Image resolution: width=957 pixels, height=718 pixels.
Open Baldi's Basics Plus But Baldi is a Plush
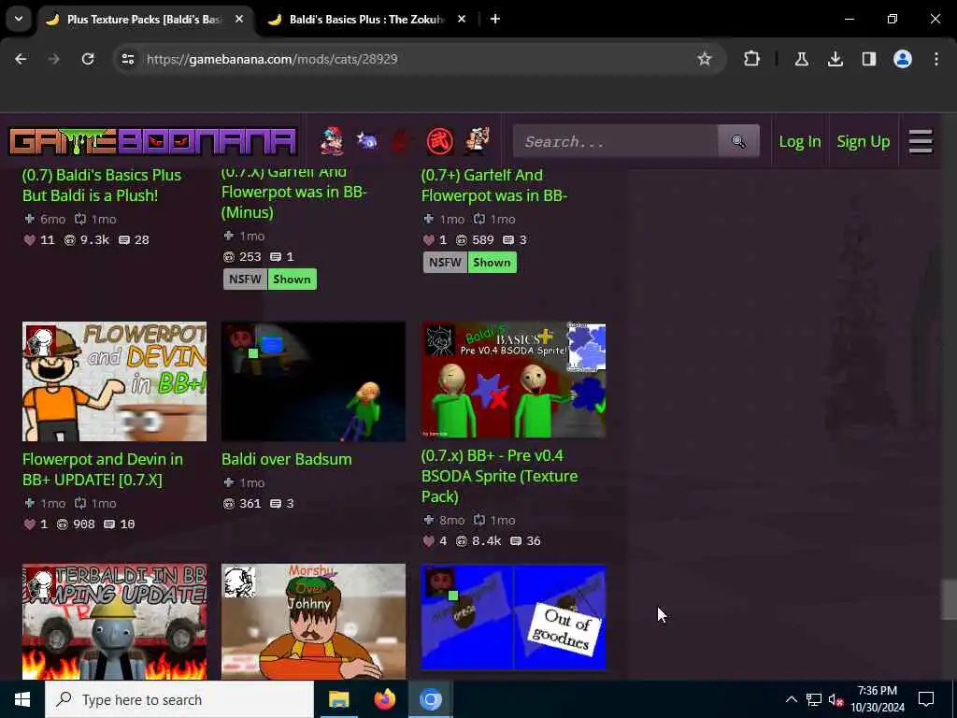(x=102, y=185)
